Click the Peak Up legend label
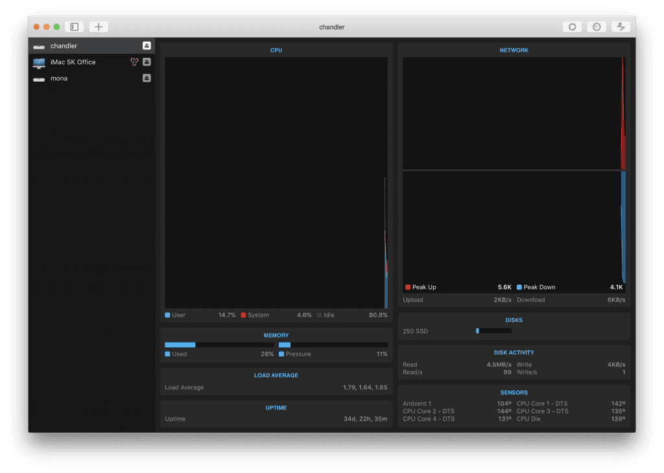Viewport: 664px width, 473px height. pyautogui.click(x=423, y=287)
